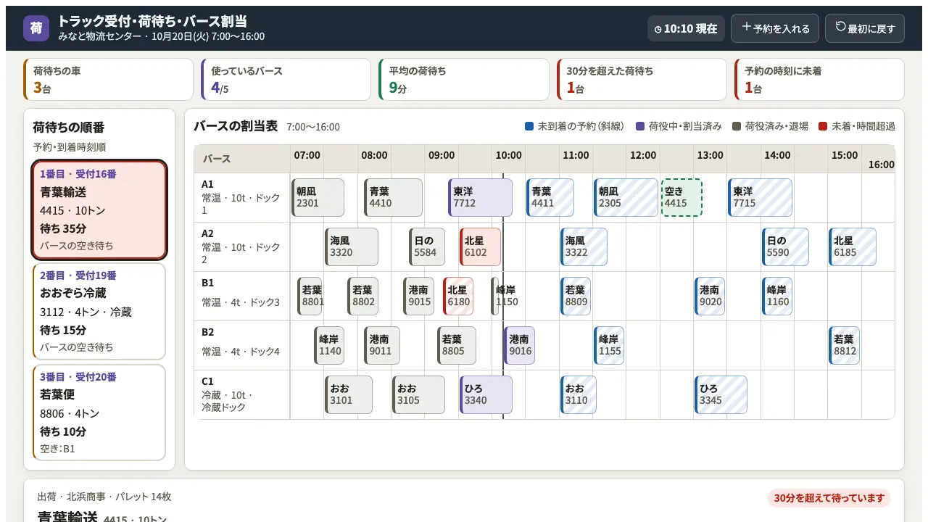The height and width of the screenshot is (522, 928).
Task: Open the おお 3110 reservation block
Action: click(x=579, y=394)
